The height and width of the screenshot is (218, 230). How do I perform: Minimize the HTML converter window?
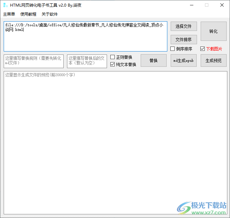click(x=192, y=5)
